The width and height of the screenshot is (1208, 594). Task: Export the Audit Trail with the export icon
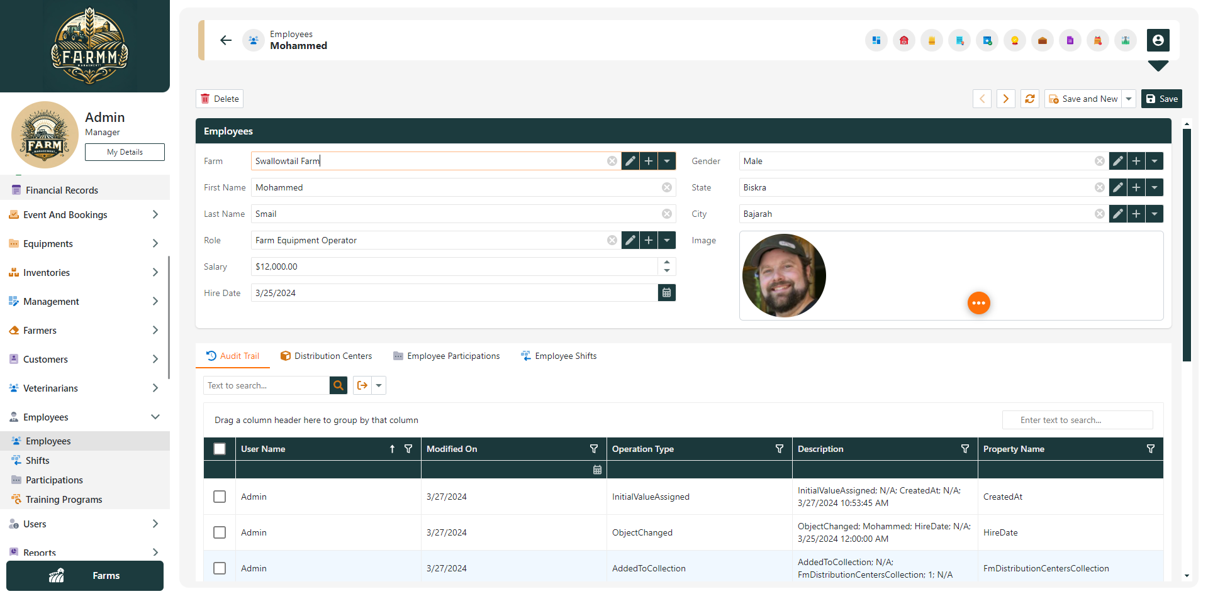(x=362, y=385)
